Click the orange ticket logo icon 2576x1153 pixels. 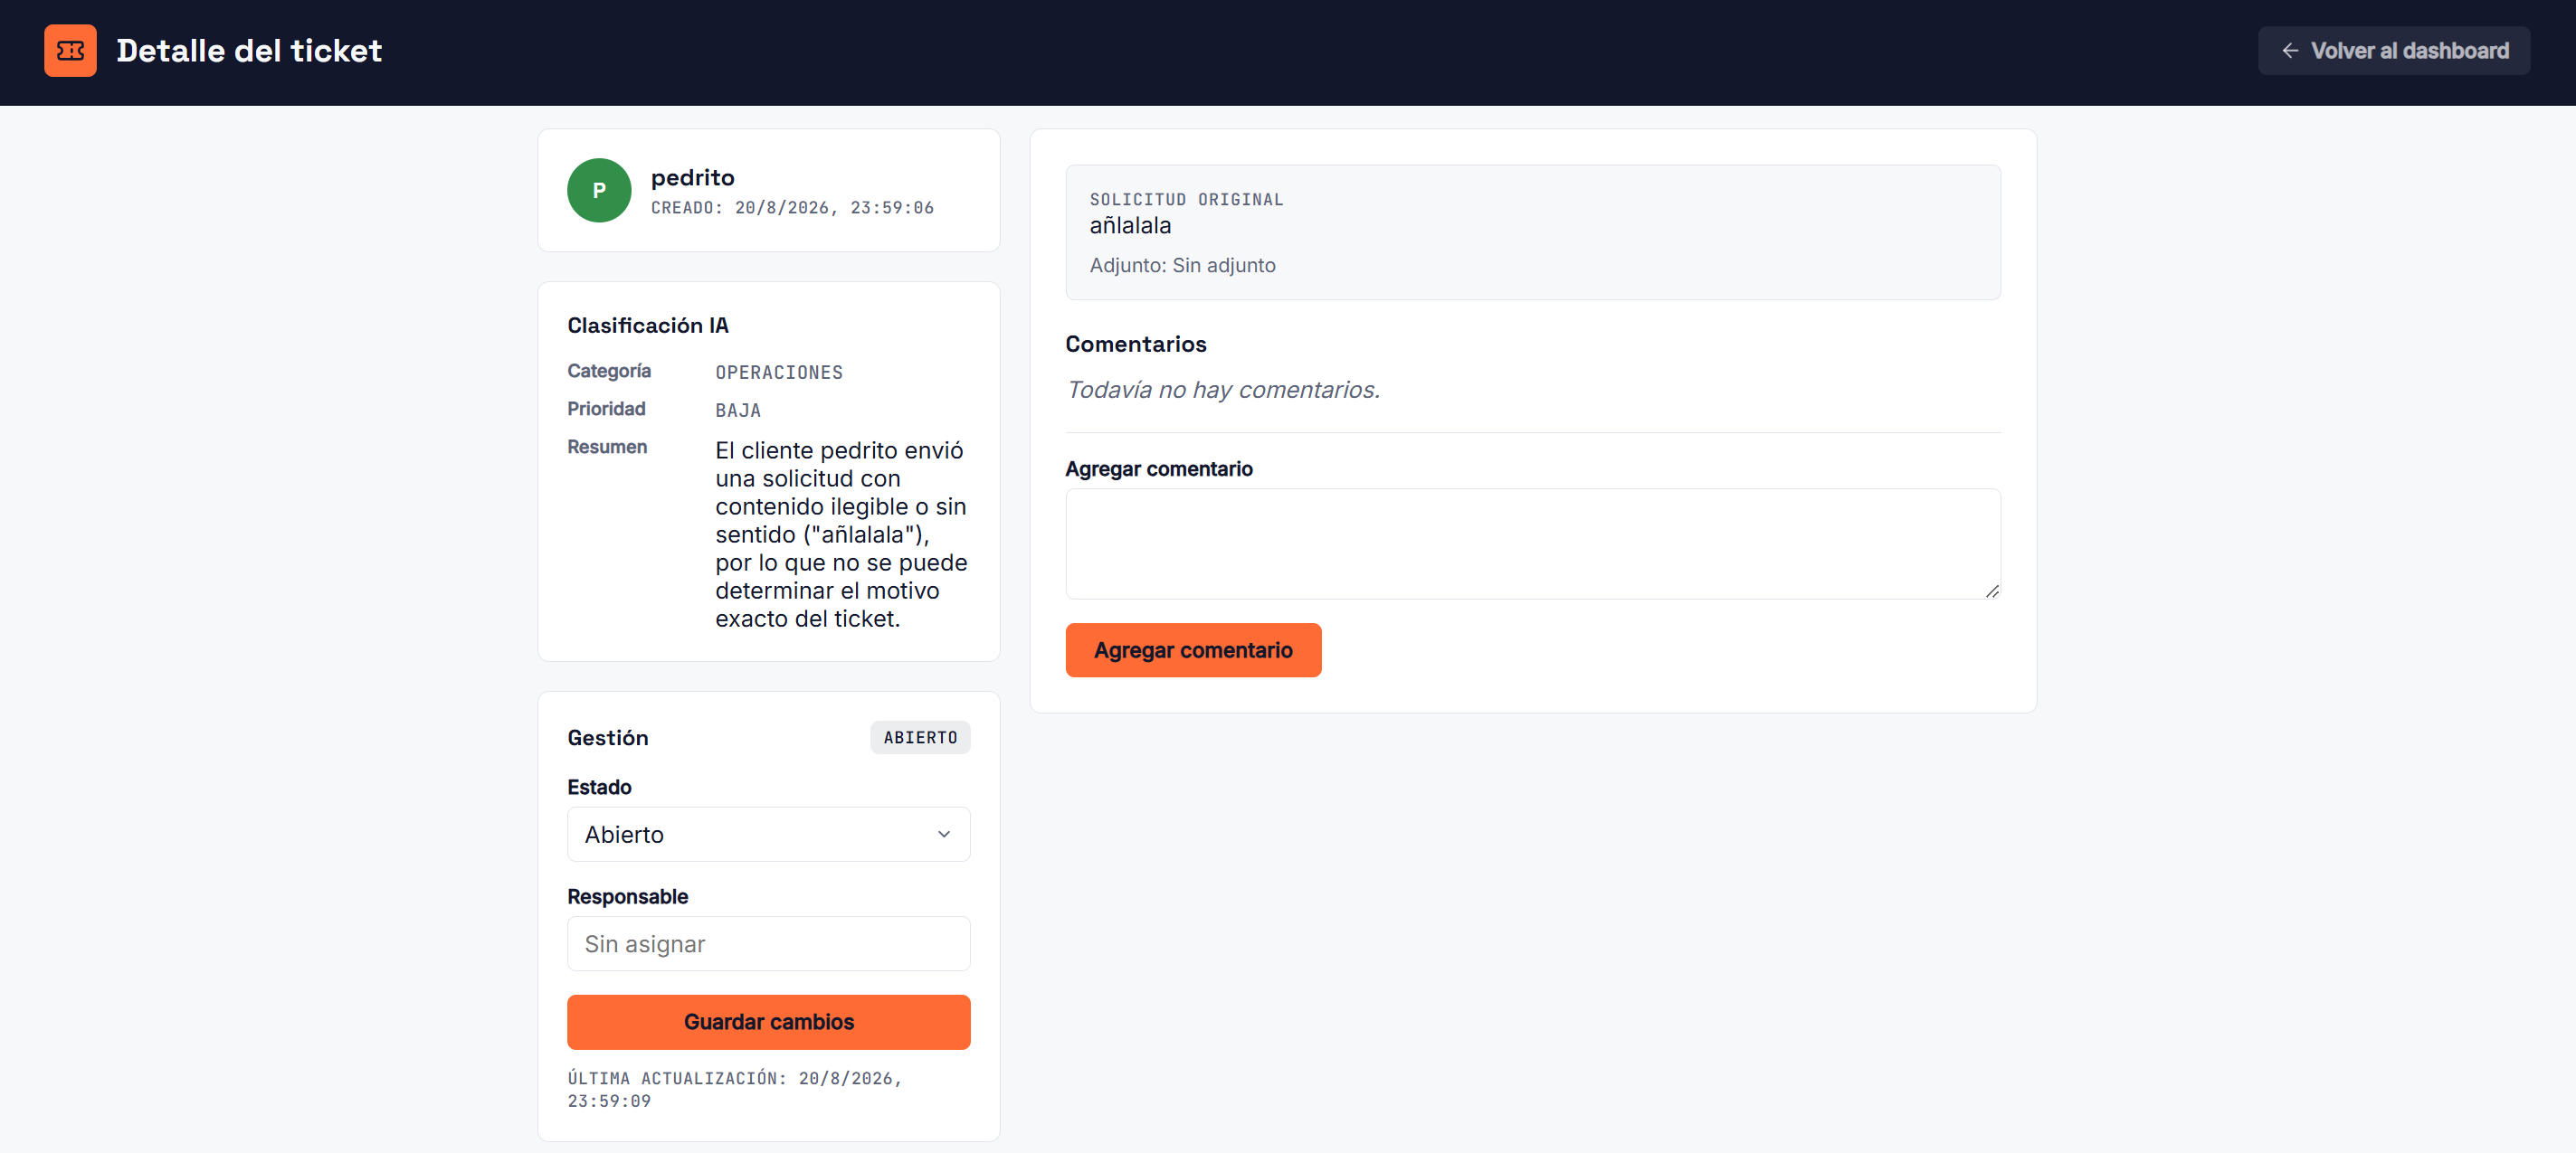click(70, 51)
